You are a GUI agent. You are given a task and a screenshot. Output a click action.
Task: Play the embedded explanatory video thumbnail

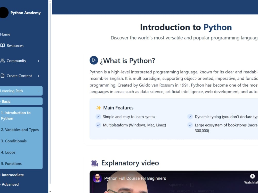pyautogui.click(x=174, y=182)
